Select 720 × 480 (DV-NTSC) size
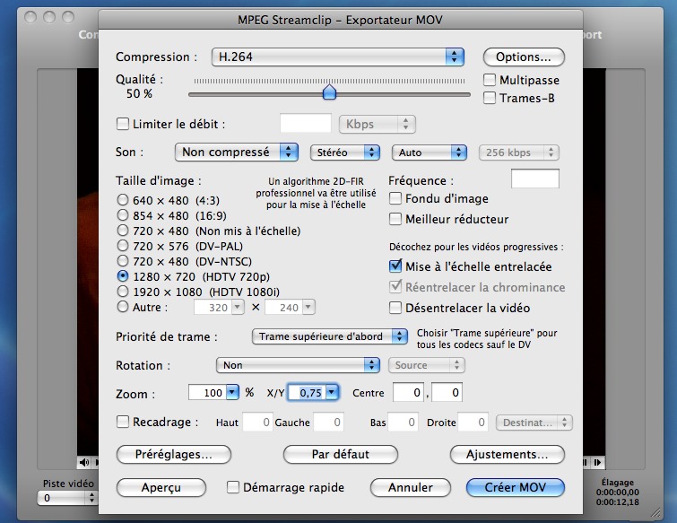677x523 pixels. [x=123, y=261]
